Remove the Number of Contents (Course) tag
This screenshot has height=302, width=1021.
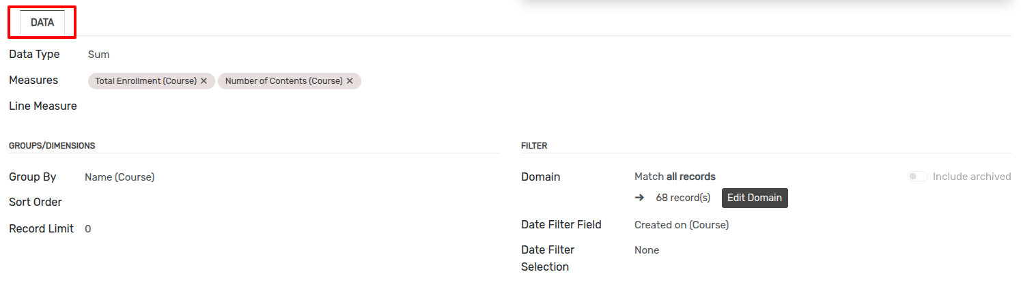[x=350, y=81]
